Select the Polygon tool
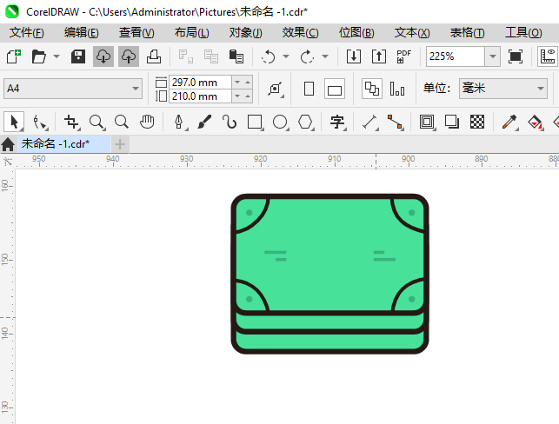 pos(305,122)
